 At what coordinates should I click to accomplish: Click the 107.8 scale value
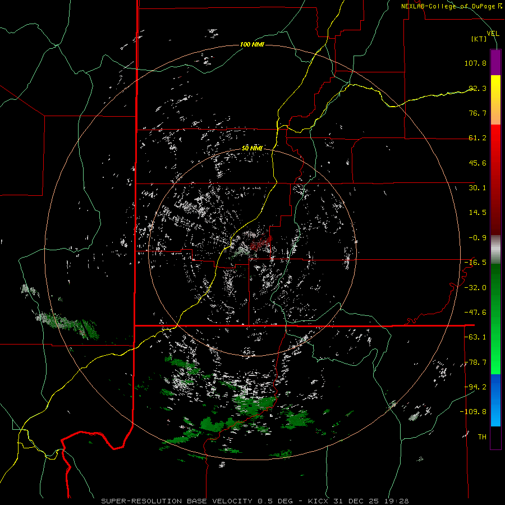tap(475, 63)
